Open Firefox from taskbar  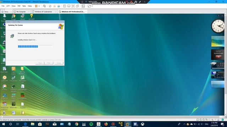tap(106, 124)
